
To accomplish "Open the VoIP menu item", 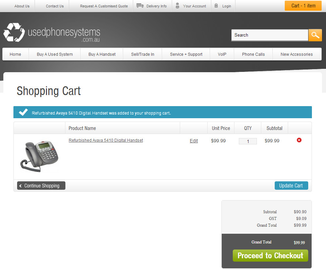I will [x=222, y=54].
